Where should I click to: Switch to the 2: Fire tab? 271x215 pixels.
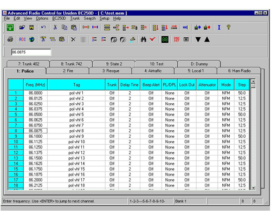click(68, 71)
